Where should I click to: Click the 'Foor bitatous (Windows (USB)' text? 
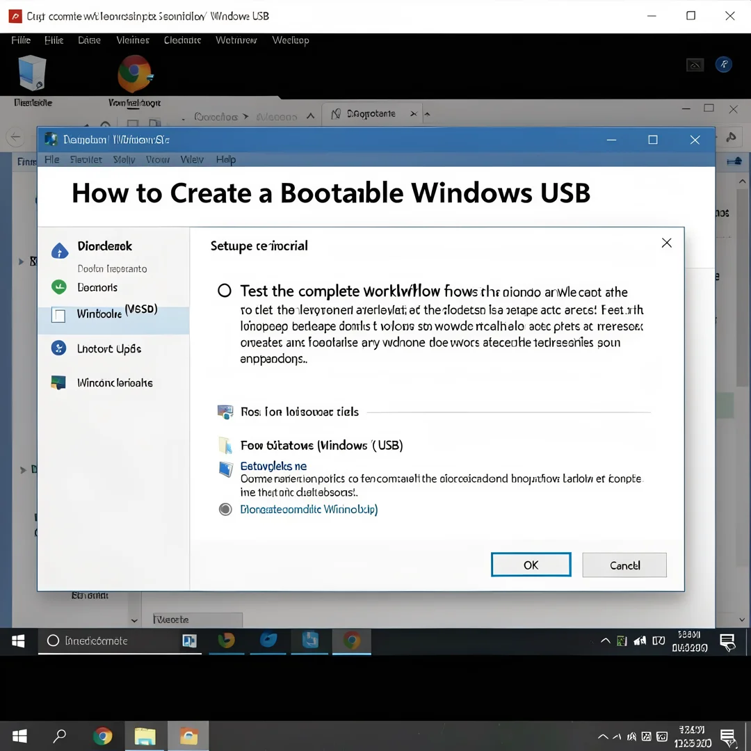[x=321, y=446]
